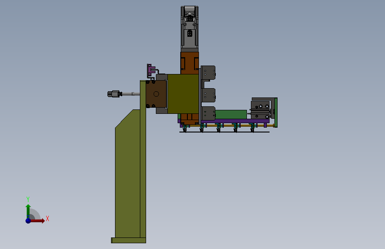Select the brown motor block with circular hole
This screenshot has width=385, height=249.
point(156,94)
